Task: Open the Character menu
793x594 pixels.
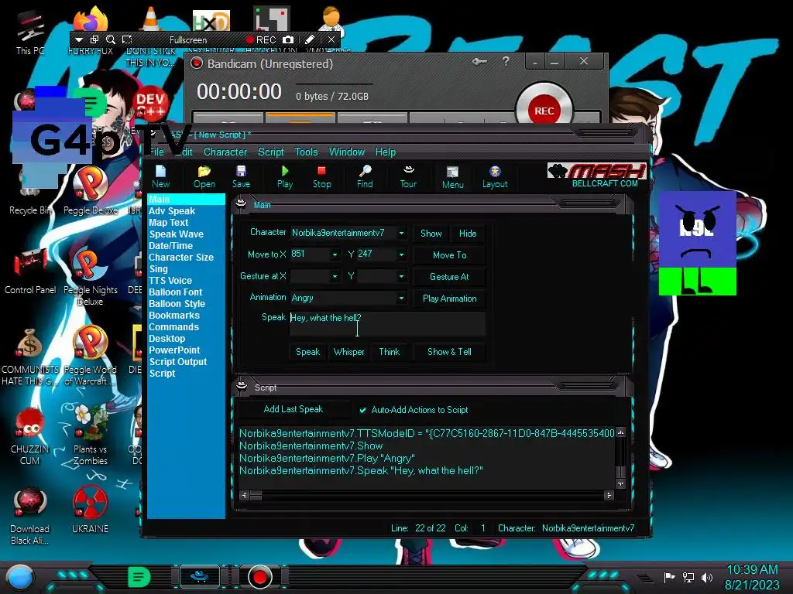Action: point(225,152)
